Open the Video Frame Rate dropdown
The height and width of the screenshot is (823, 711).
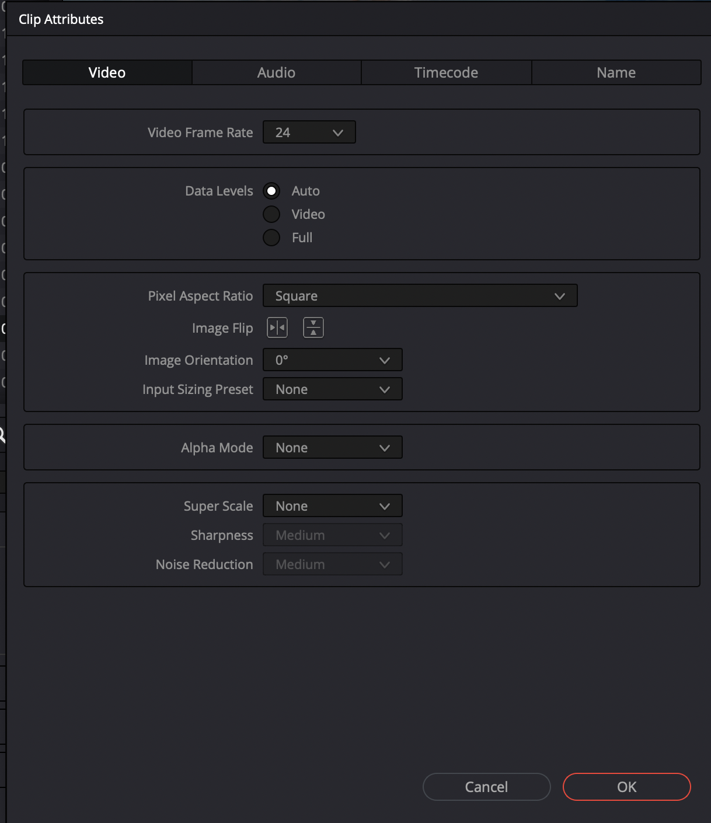pos(309,132)
